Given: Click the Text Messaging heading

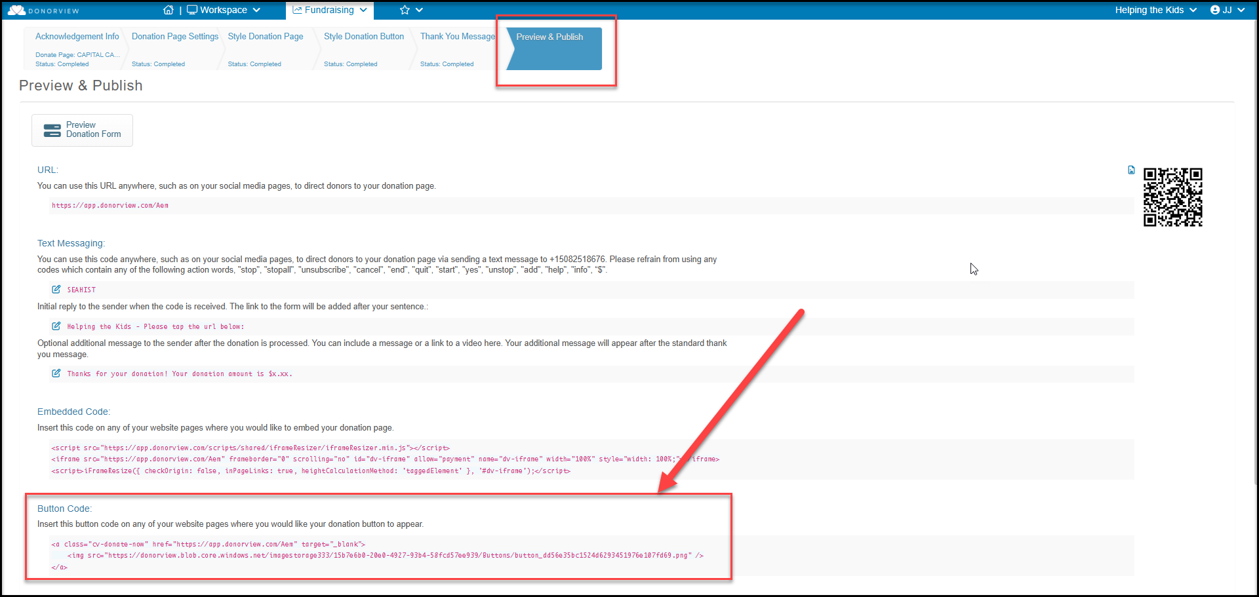Looking at the screenshot, I should coord(71,243).
